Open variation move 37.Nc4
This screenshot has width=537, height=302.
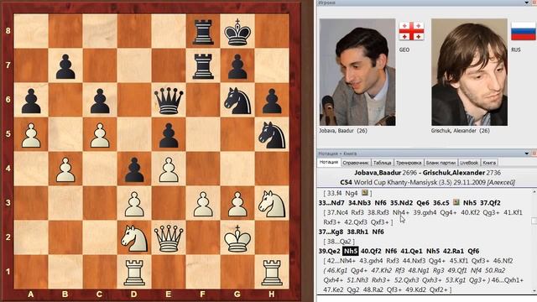pyautogui.click(x=338, y=212)
